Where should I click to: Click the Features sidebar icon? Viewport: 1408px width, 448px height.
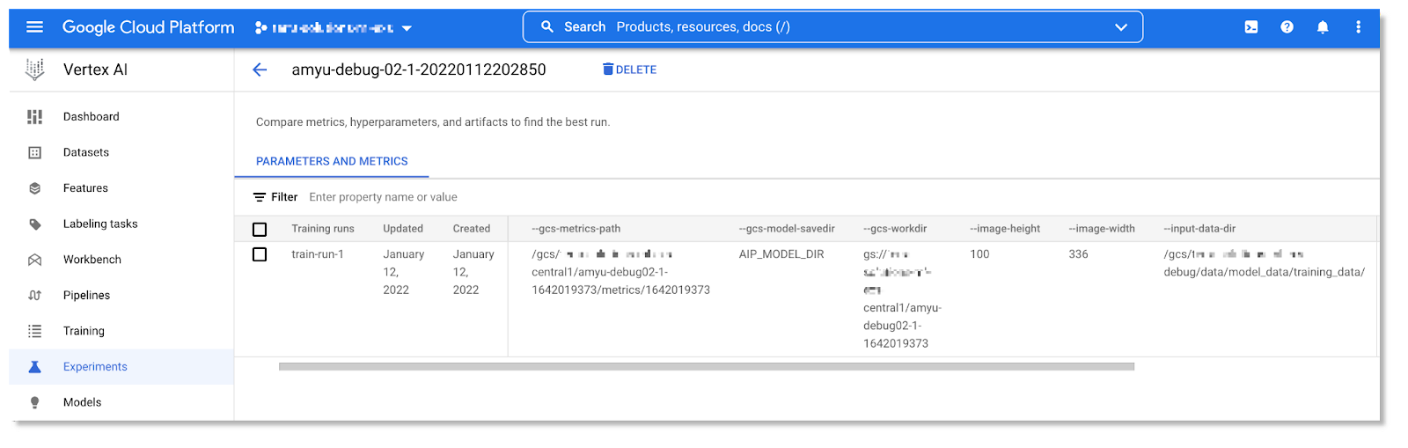click(x=34, y=188)
